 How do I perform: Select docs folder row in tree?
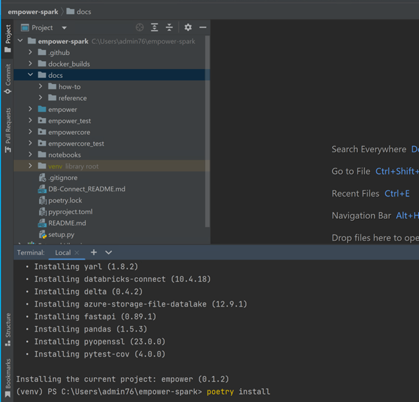click(x=111, y=75)
